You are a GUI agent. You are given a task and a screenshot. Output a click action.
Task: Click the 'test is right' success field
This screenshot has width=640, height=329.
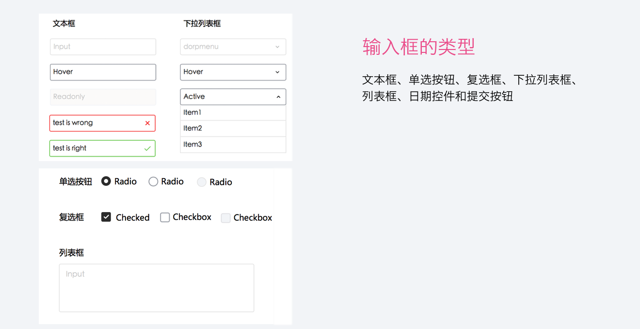pos(102,148)
